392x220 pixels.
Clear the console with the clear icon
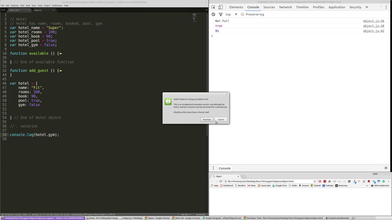point(213,14)
